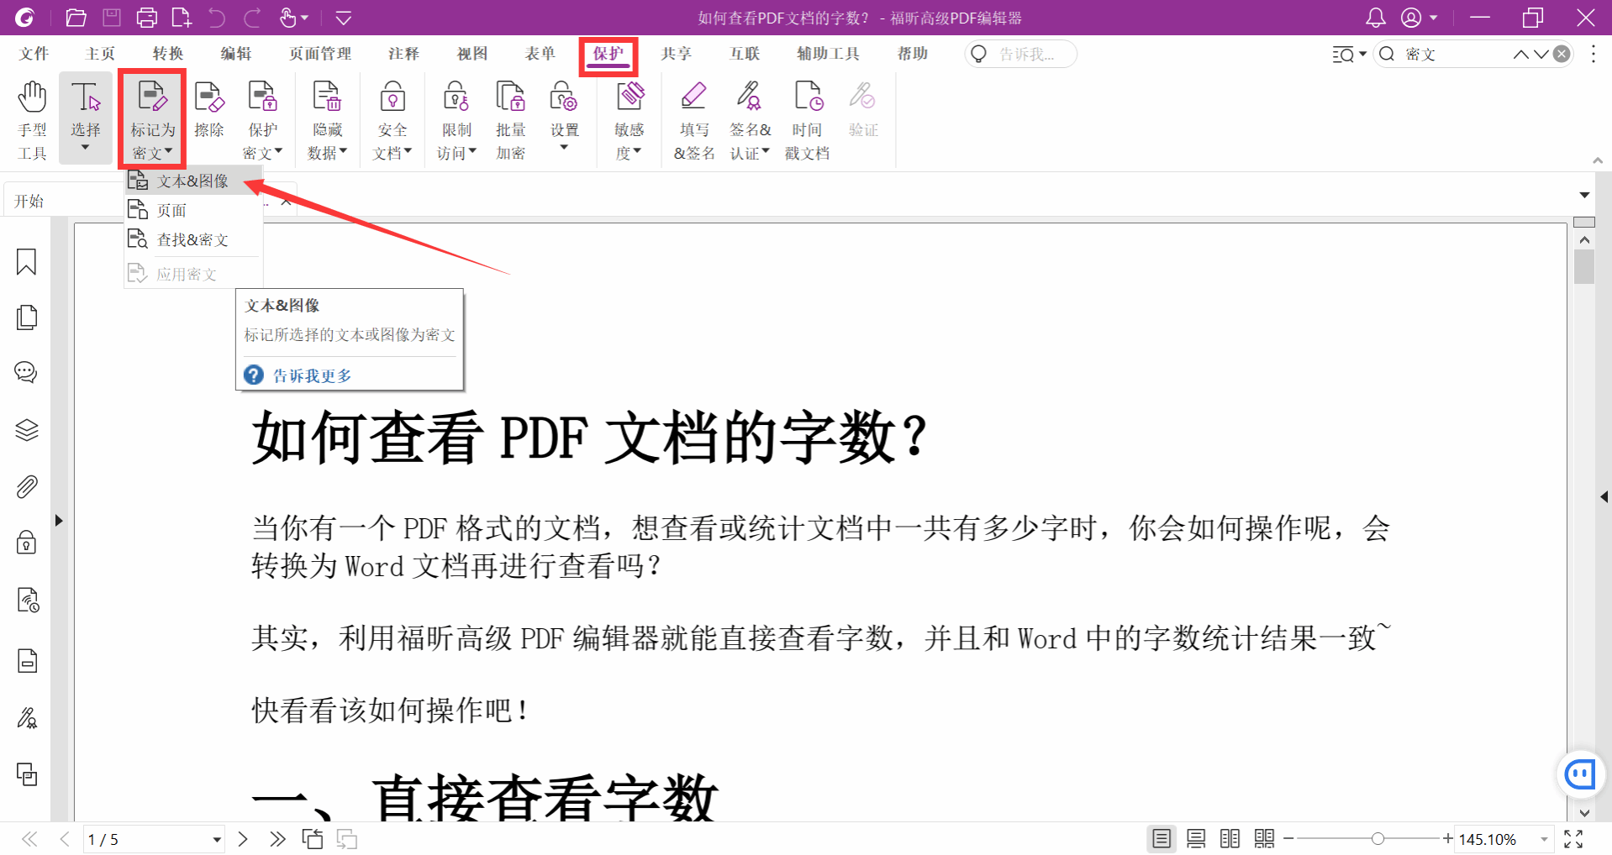Viewport: 1612px width, 855px height.
Task: Enable continuous scrolling page view
Action: 1196,838
